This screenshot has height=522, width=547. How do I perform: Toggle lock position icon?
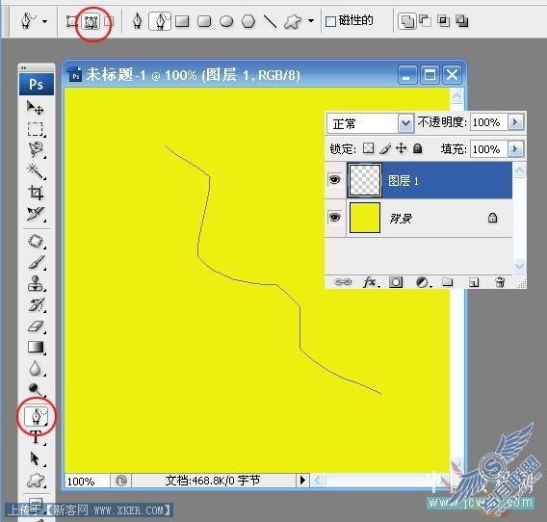click(402, 148)
